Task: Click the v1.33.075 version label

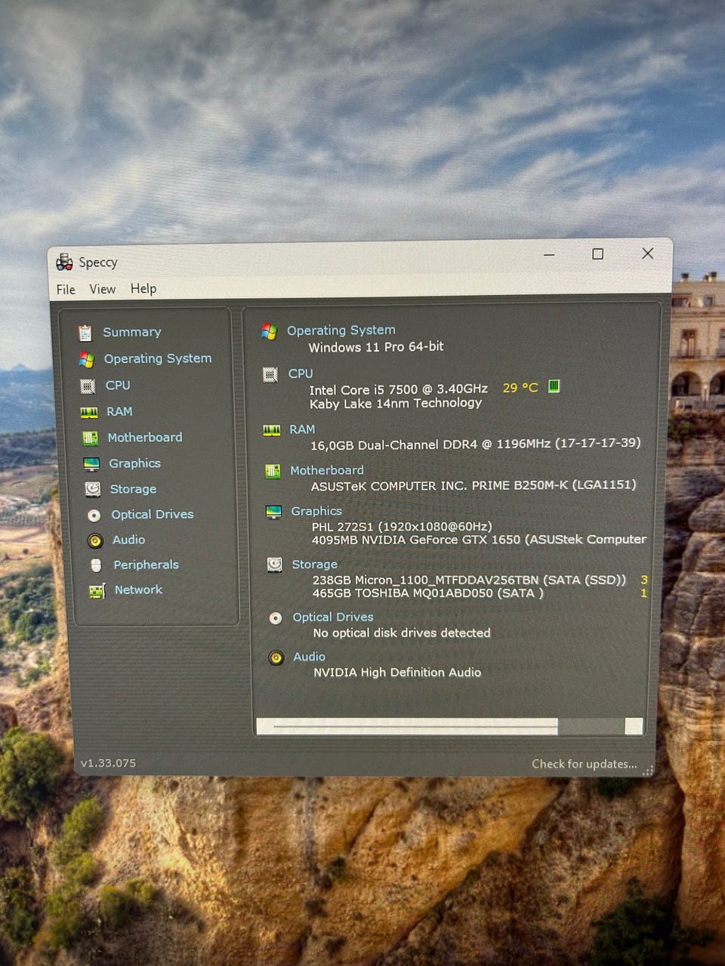Action: point(109,764)
